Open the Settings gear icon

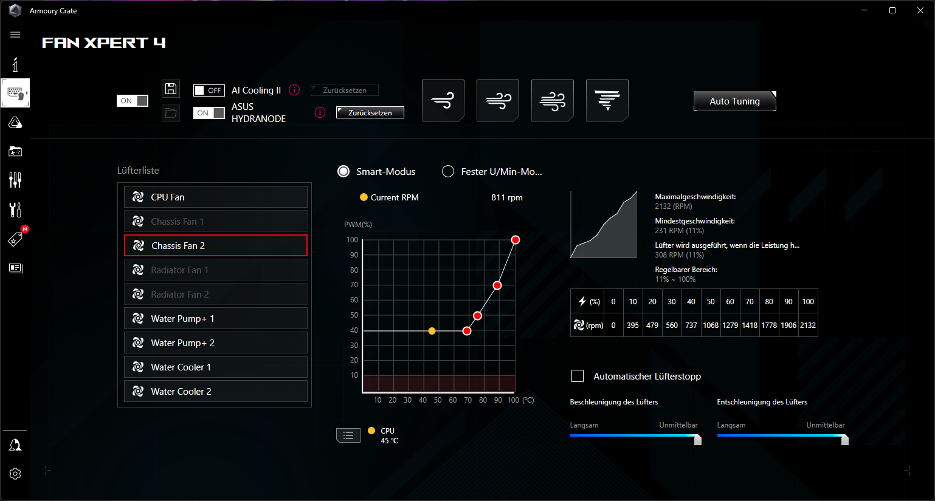15,474
